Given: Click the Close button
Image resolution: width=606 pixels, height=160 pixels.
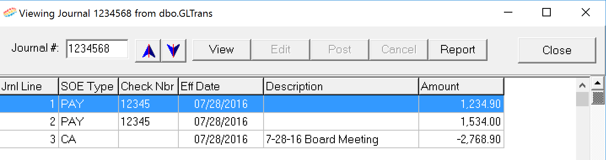Looking at the screenshot, I should pyautogui.click(x=557, y=50).
